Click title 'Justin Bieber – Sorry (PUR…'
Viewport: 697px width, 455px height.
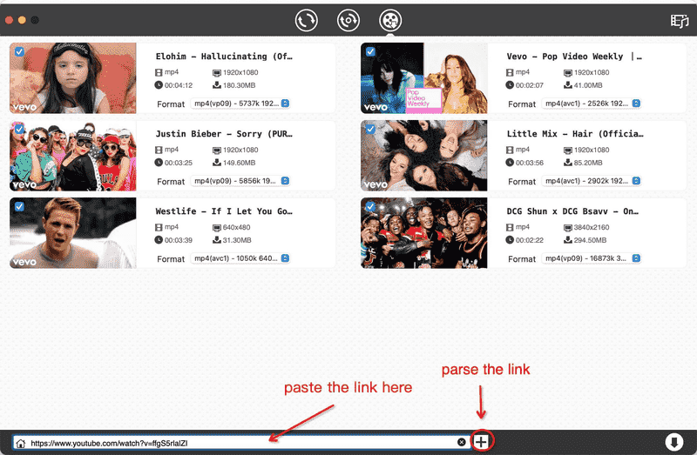(x=224, y=134)
